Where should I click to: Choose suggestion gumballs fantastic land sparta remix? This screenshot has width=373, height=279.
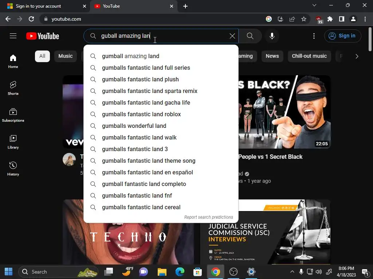(x=161, y=91)
